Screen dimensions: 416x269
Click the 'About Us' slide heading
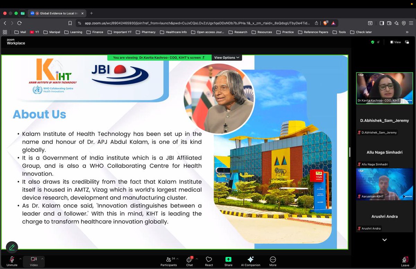click(x=39, y=114)
